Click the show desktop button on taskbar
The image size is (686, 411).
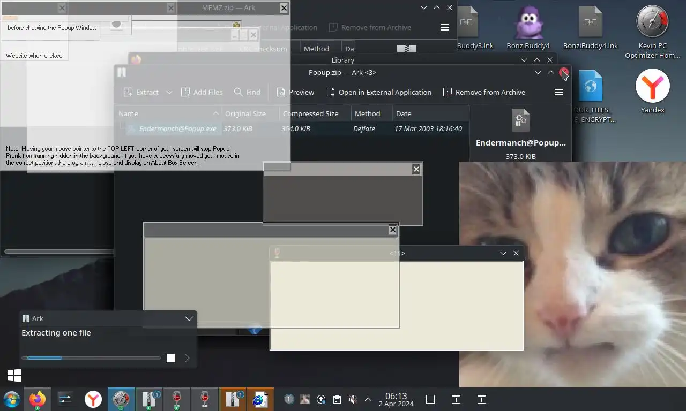pyautogui.click(x=430, y=399)
